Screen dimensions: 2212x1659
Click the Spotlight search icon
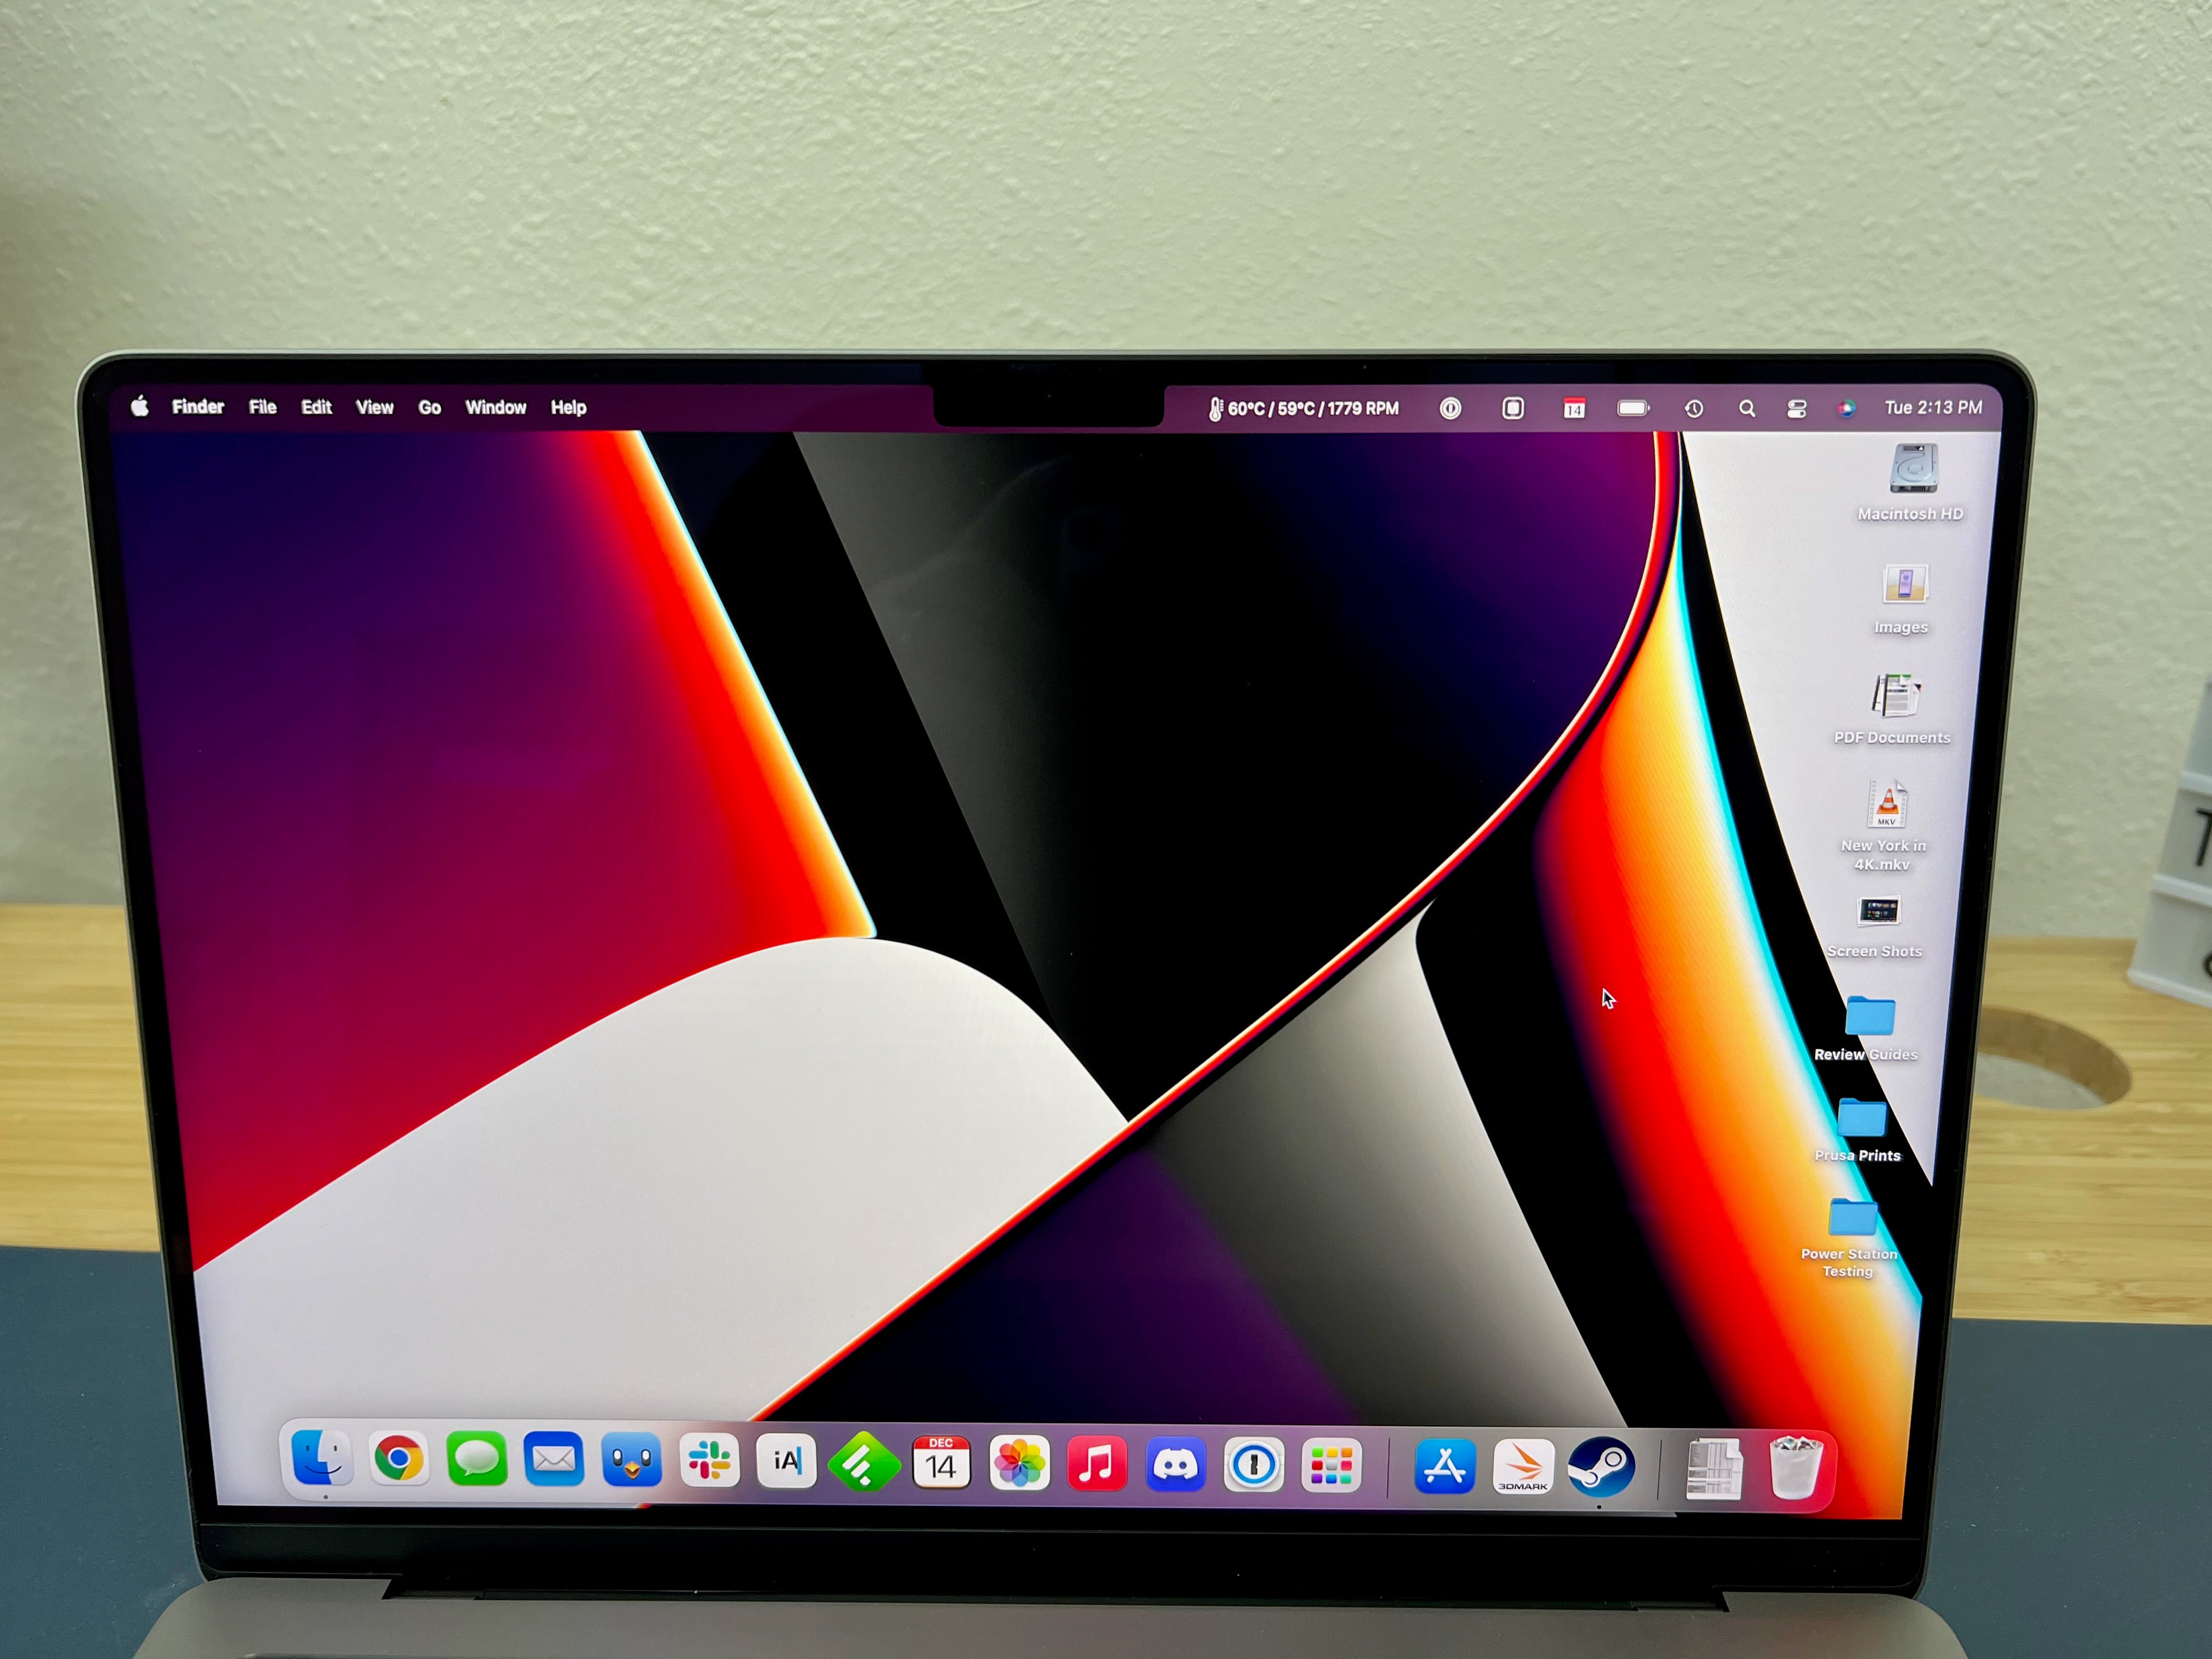click(x=1746, y=409)
